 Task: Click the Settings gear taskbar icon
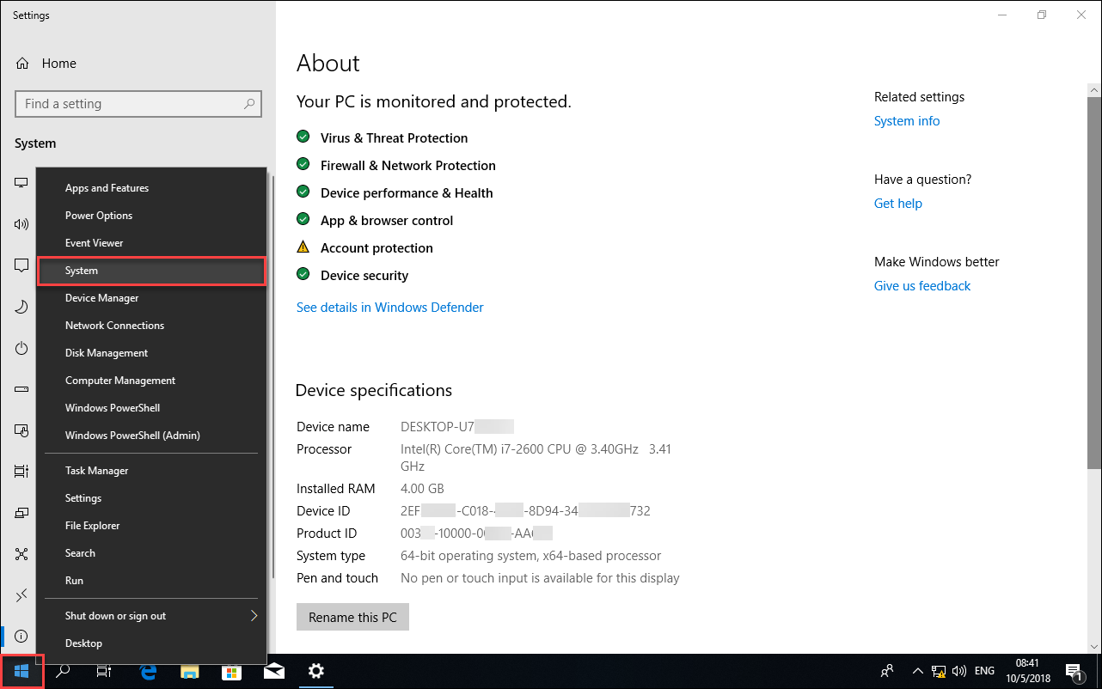(x=315, y=671)
